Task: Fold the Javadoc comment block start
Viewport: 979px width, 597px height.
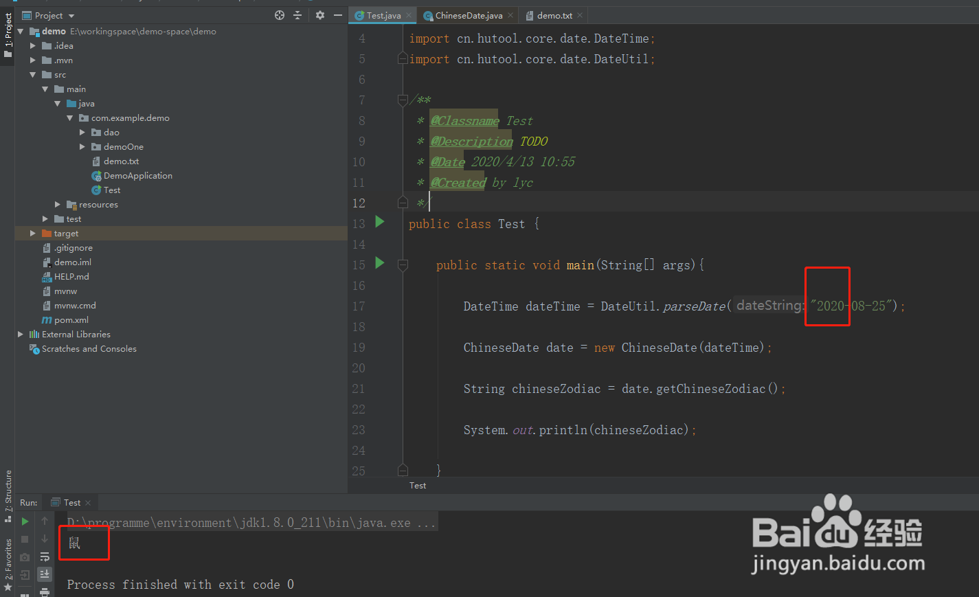Action: coord(403,100)
